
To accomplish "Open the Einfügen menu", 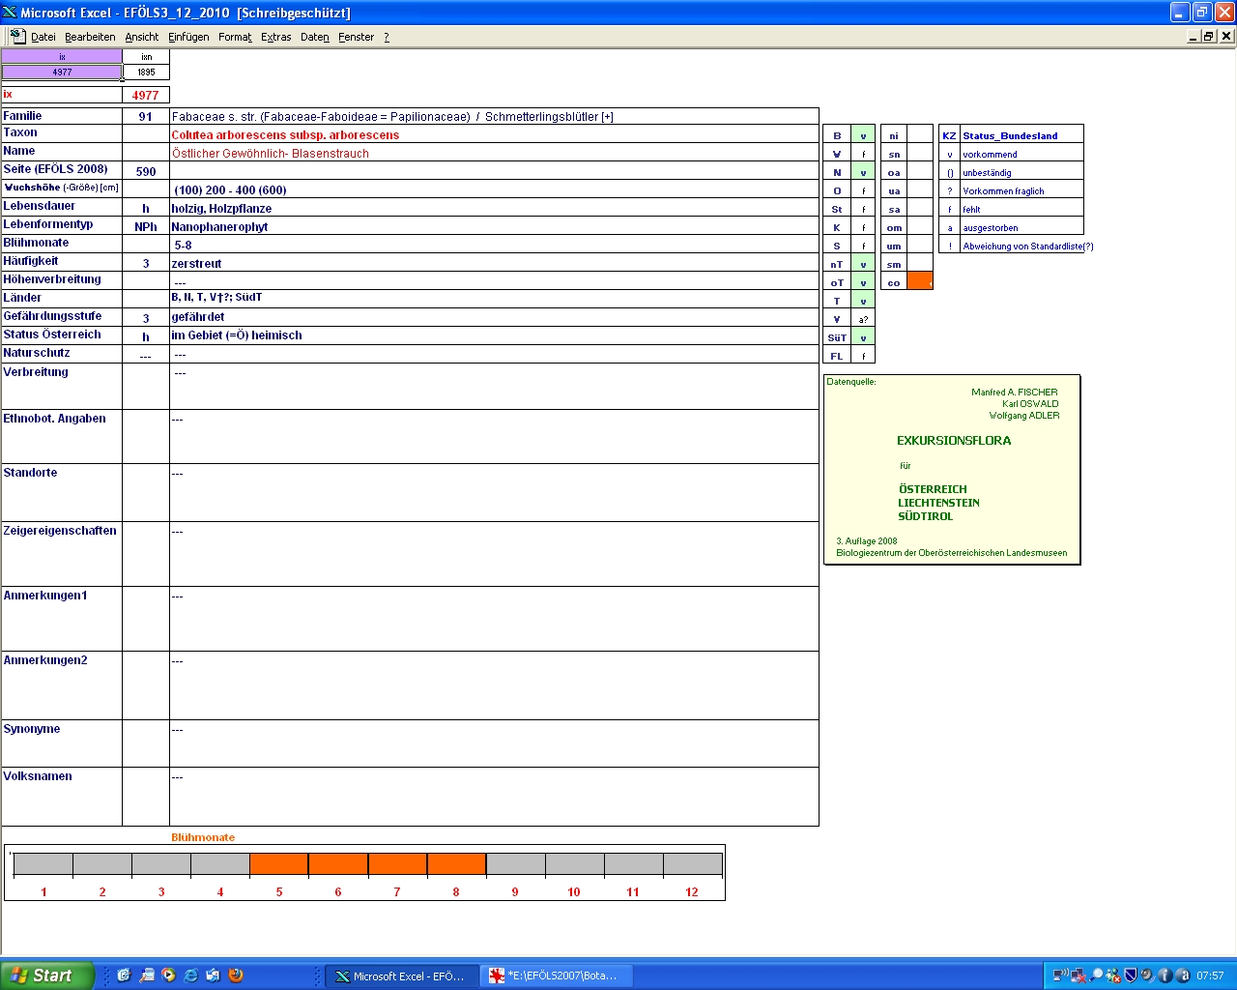I will pos(188,37).
